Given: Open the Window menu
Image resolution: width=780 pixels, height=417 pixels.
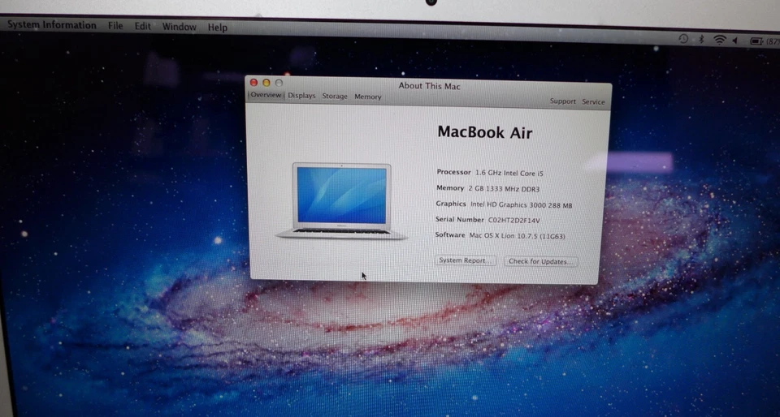Looking at the screenshot, I should (x=179, y=27).
